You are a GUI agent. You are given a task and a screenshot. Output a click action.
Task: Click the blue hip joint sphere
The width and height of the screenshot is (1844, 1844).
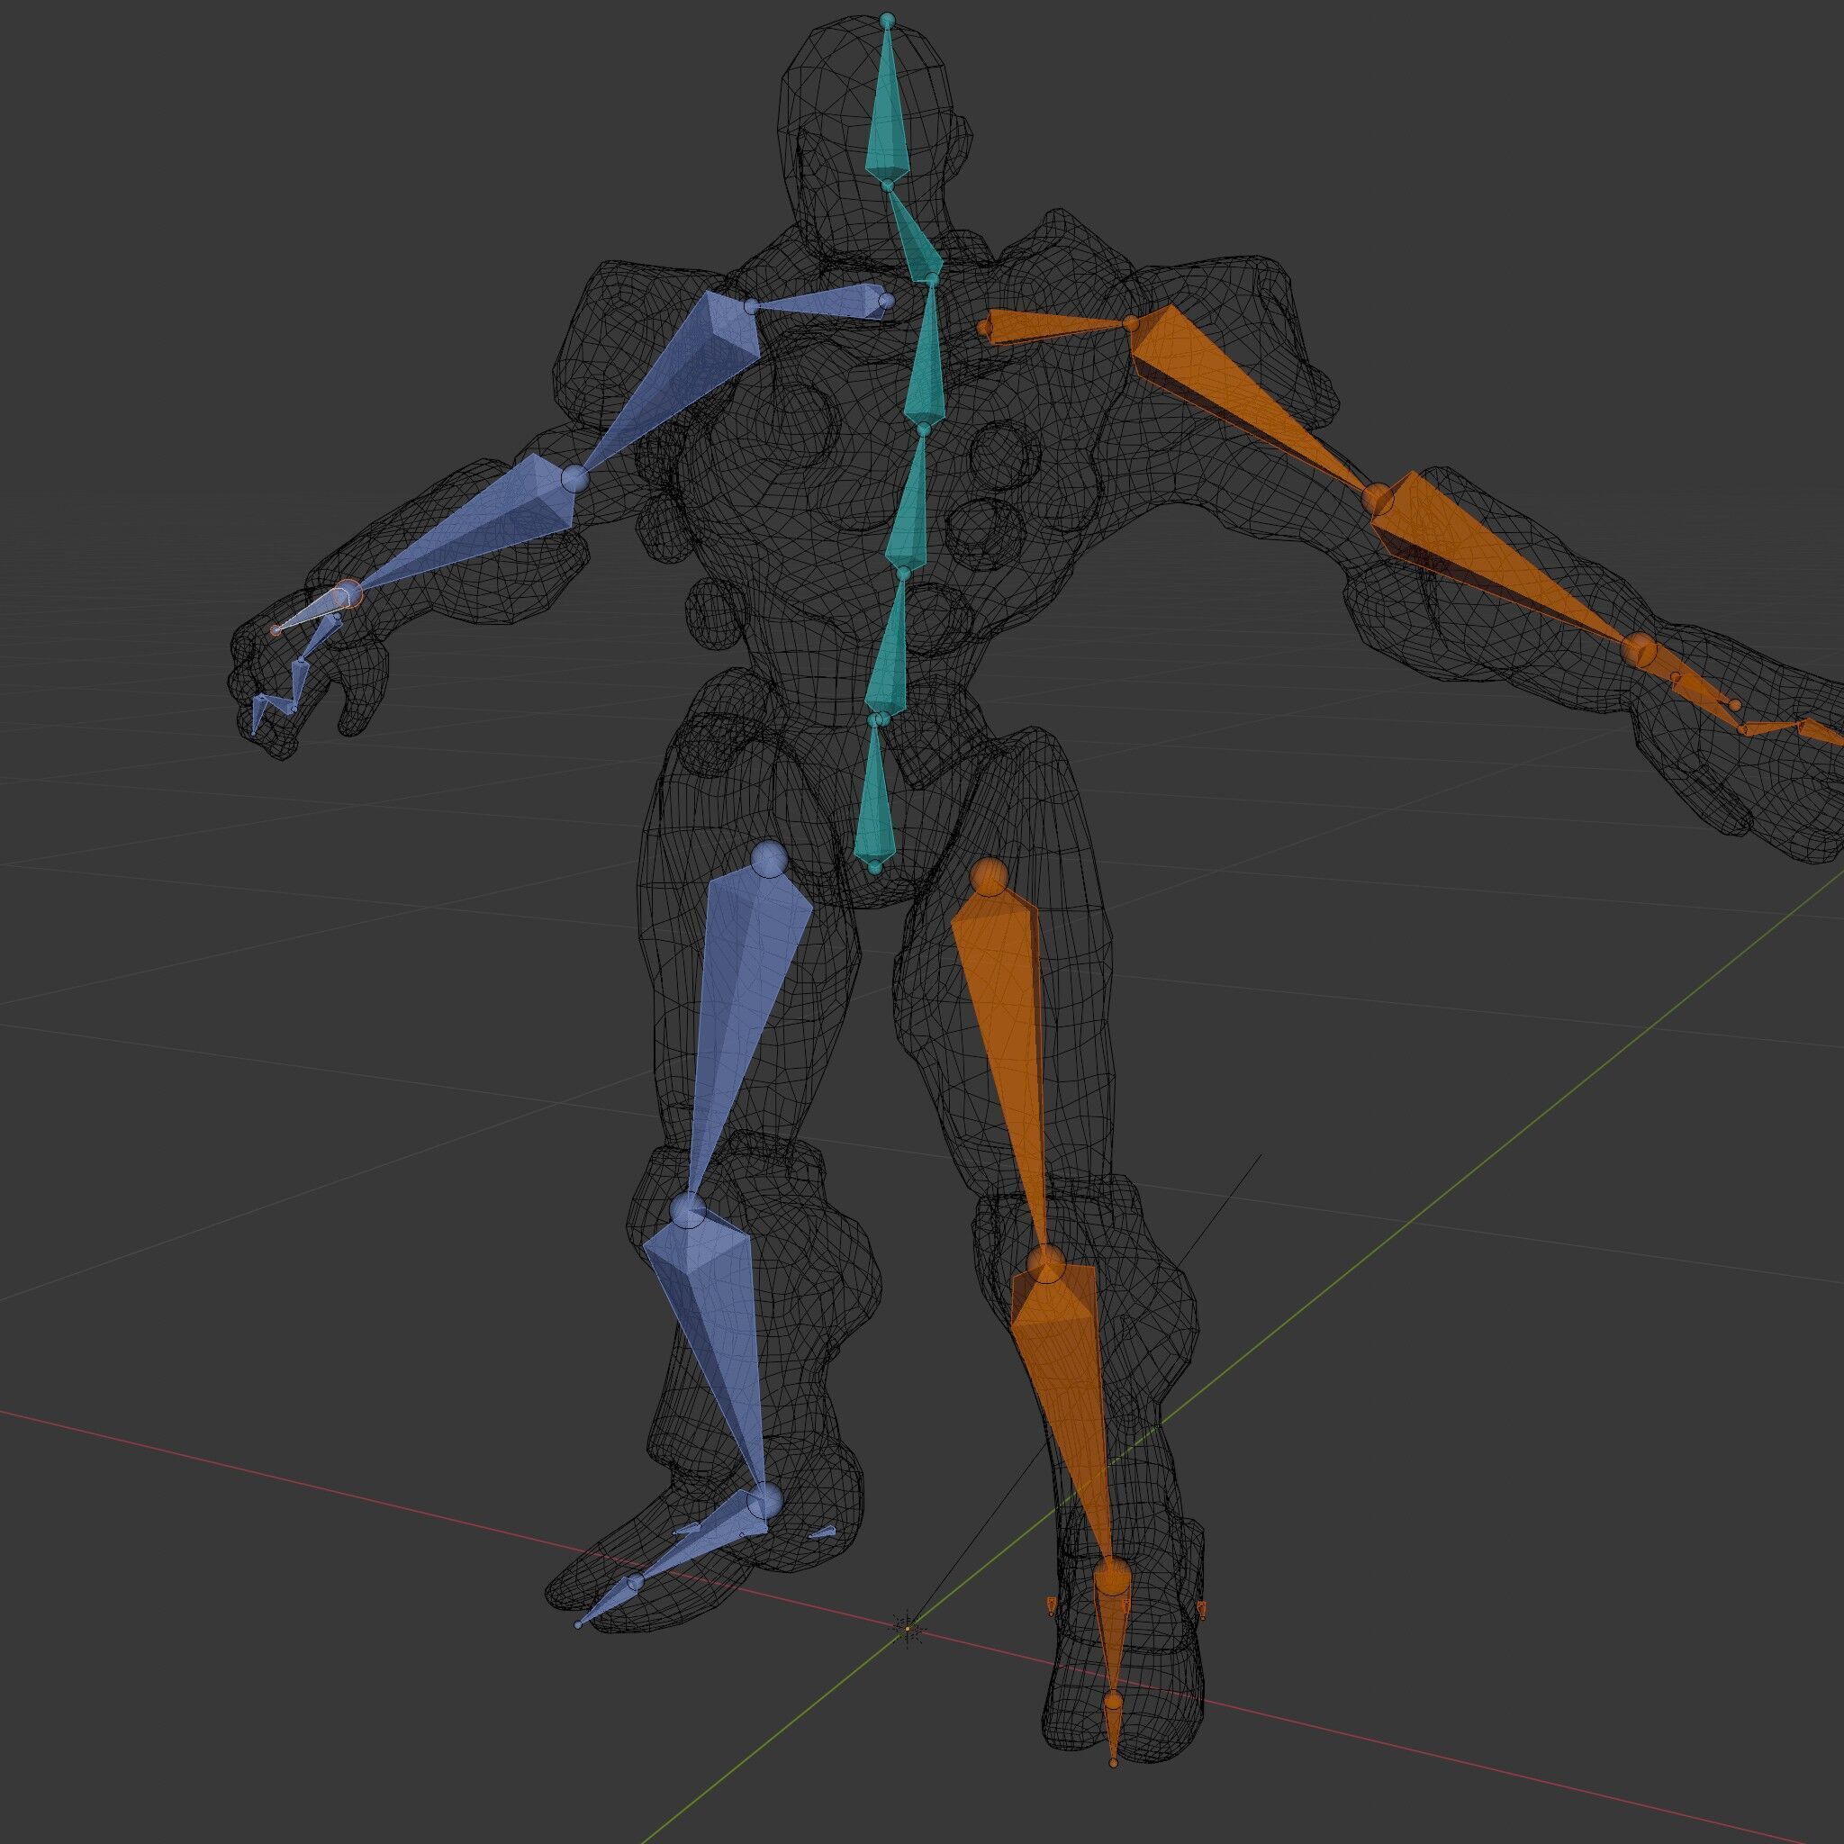tap(769, 859)
